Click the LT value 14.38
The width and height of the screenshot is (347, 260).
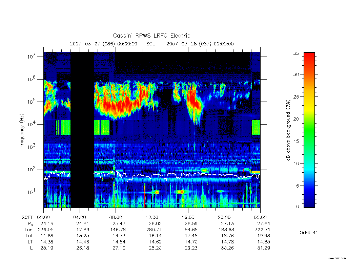[47, 242]
